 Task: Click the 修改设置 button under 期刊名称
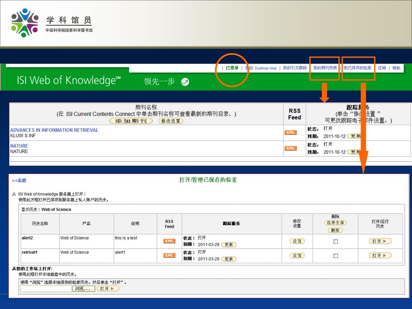171,121
